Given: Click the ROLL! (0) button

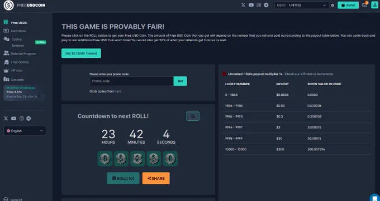Looking at the screenshot, I should 123,178.
